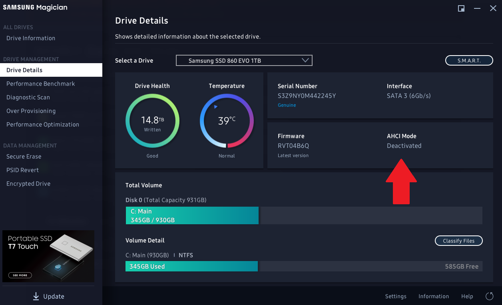Viewport: 502px width, 305px height.
Task: Click the compact mode window icon
Action: tap(461, 8)
